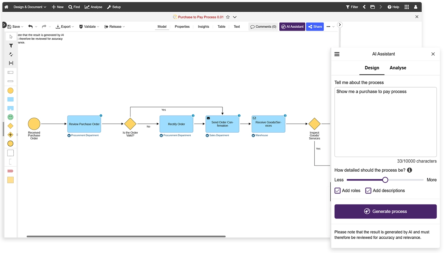Click the process detail slider handle
Viewport: 445px width, 253px height.
(x=385, y=180)
